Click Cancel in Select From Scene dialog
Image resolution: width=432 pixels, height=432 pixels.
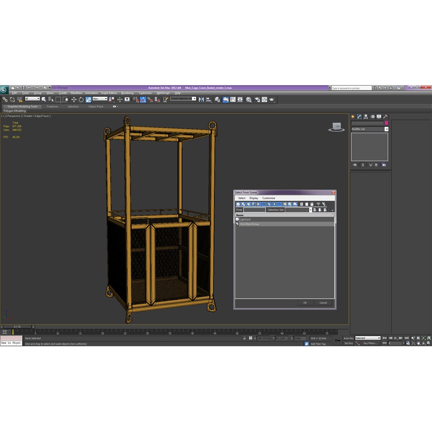(323, 303)
